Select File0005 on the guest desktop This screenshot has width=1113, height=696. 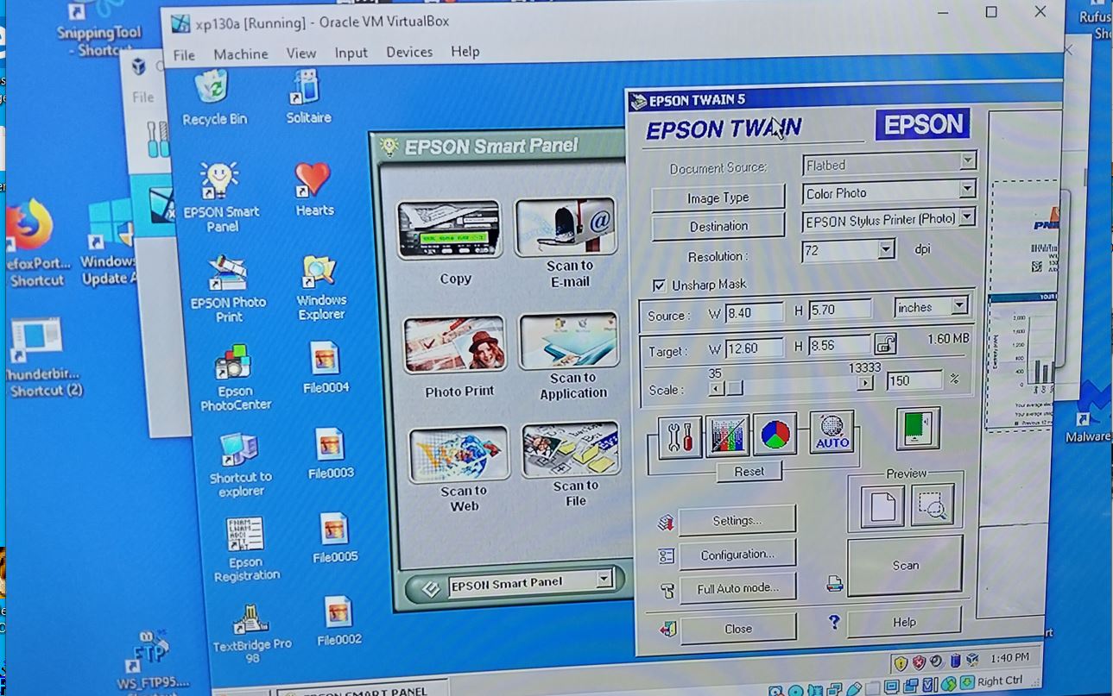(x=334, y=538)
